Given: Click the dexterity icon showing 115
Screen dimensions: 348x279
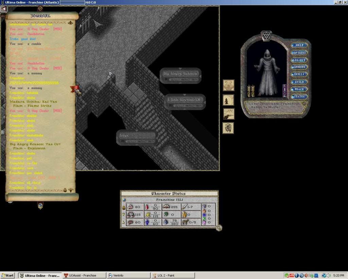Looking at the screenshot, I should point(130,215).
